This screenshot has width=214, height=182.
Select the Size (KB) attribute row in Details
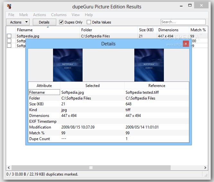tap(109, 104)
